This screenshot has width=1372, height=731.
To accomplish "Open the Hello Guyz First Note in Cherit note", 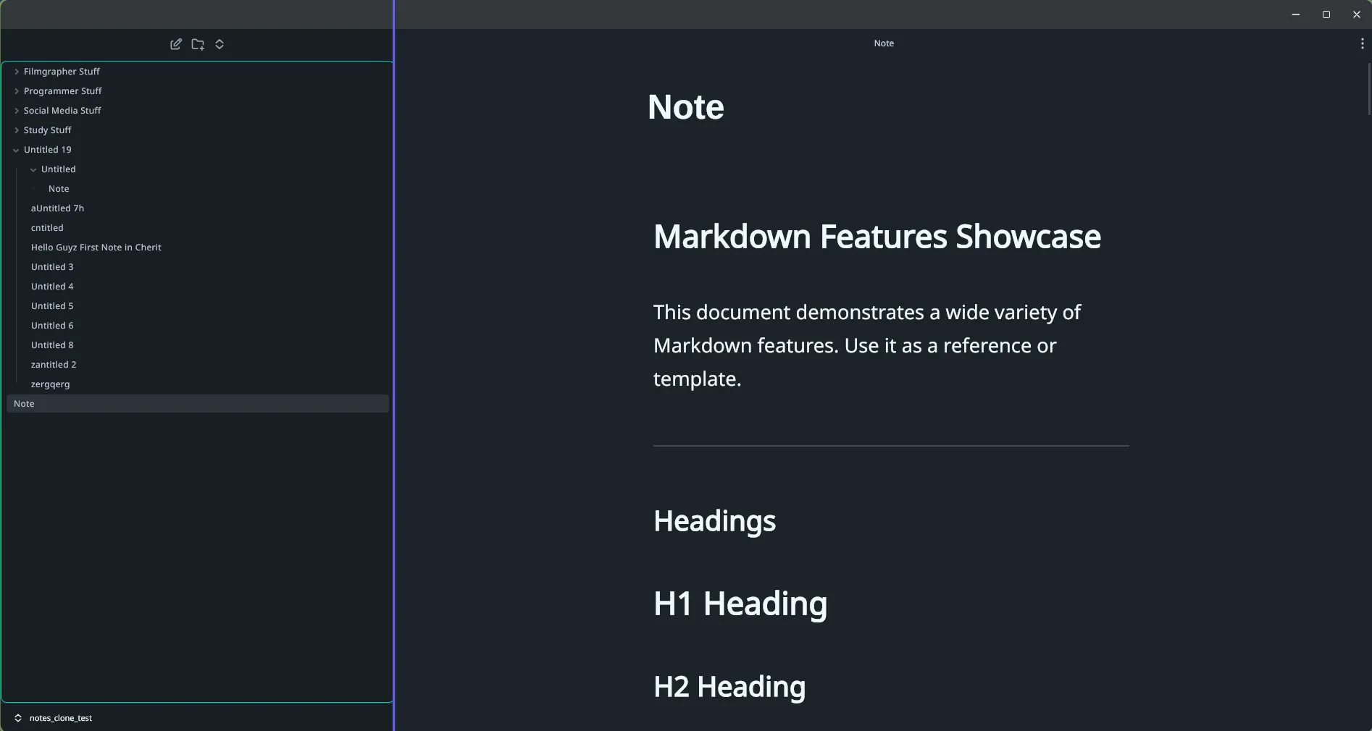I will click(x=96, y=248).
